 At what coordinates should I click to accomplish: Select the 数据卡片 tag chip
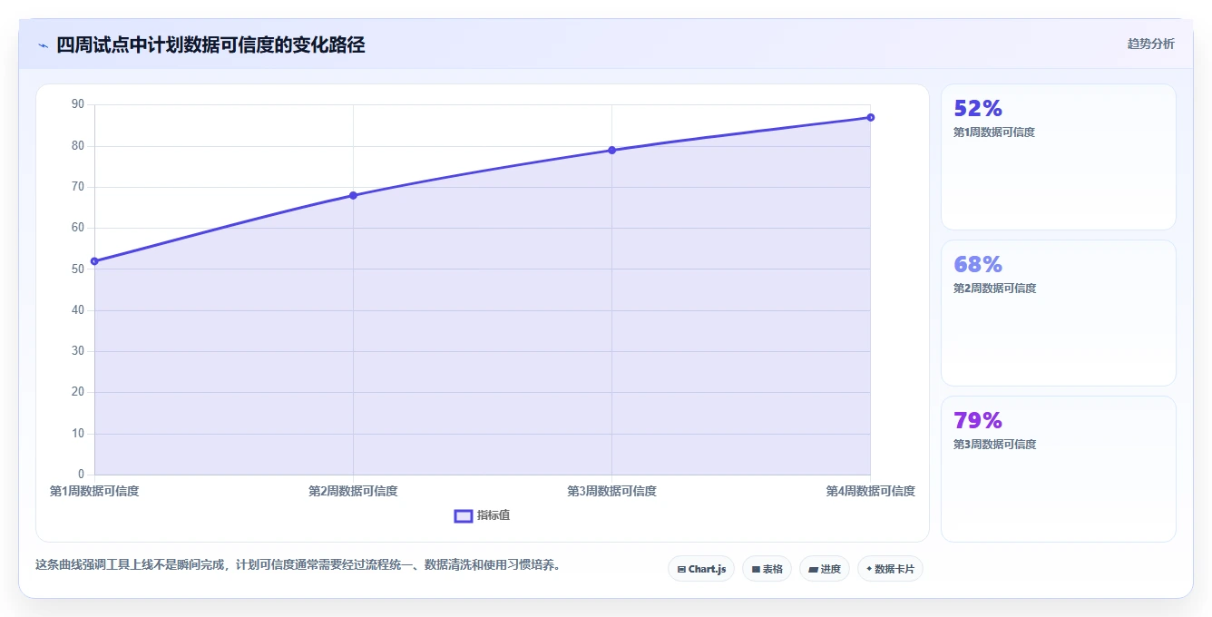click(x=890, y=569)
